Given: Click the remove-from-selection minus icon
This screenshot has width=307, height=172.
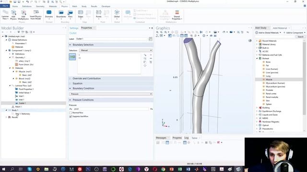Looking at the screenshot, I should [151, 58].
